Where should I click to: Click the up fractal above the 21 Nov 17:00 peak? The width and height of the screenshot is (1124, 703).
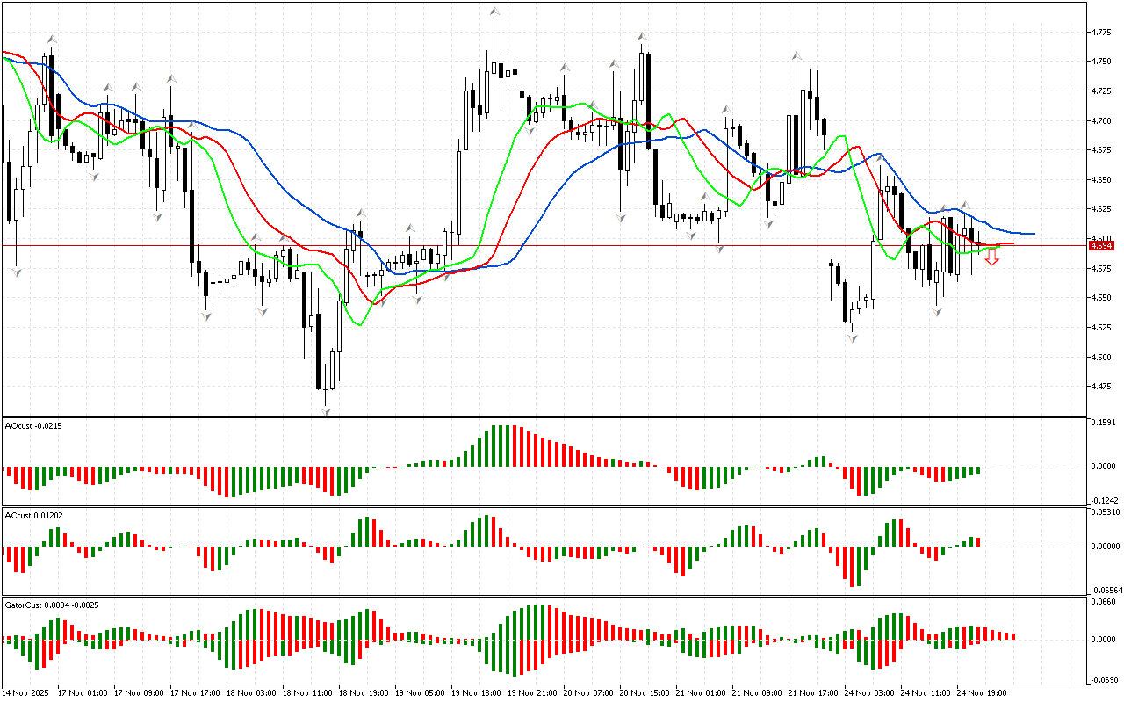click(x=796, y=55)
